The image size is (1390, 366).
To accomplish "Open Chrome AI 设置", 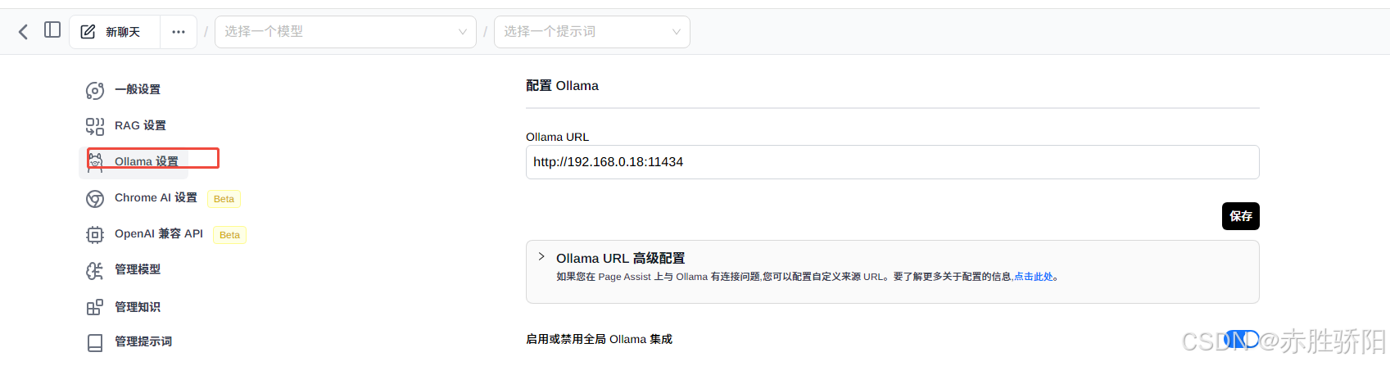I will tap(156, 197).
